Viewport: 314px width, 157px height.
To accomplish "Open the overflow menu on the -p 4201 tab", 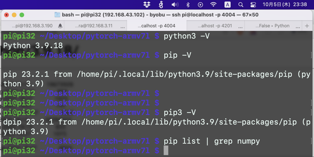I will click(240, 27).
